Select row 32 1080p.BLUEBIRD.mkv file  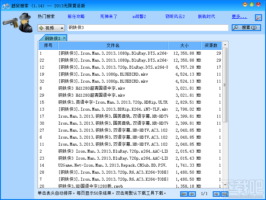click(130, 81)
